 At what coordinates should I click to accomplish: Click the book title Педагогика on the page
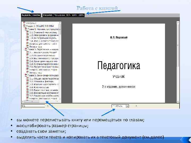tap(119, 65)
